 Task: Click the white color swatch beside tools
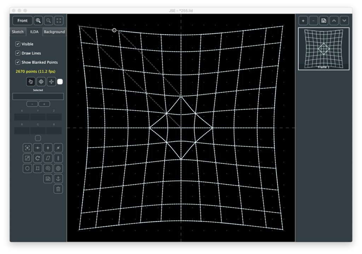click(60, 82)
